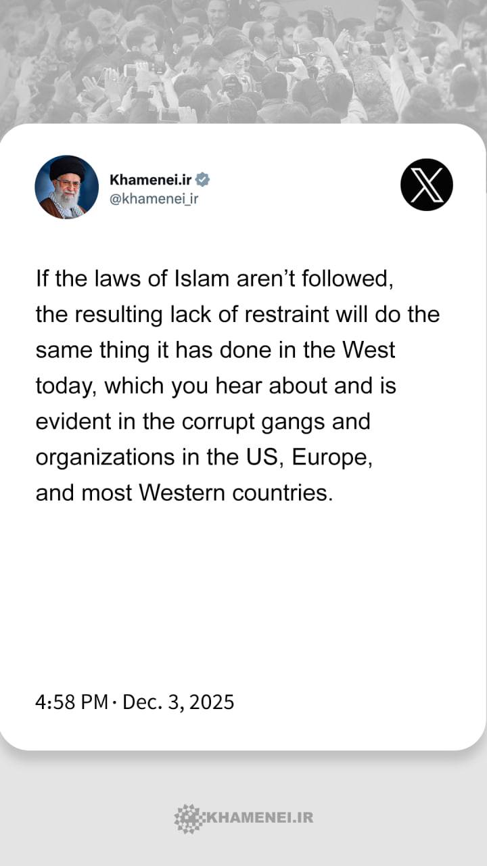This screenshot has height=866, width=487.
Task: Click the KHAMENEI.IR footer wordmark
Action: (x=258, y=818)
